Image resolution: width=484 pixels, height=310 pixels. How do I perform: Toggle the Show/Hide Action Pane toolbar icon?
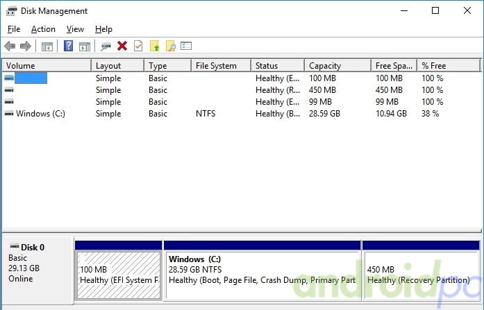coord(85,47)
